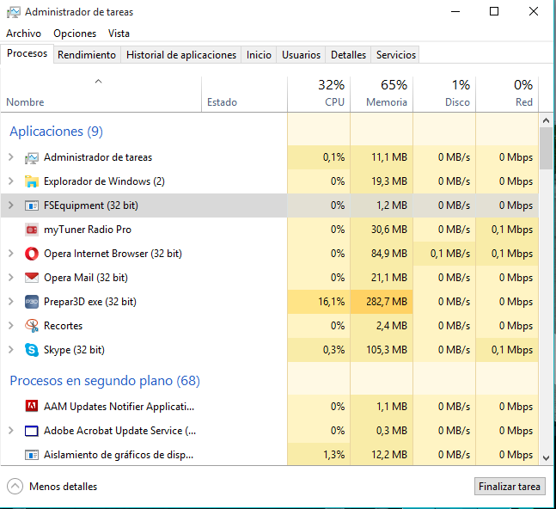Expand the Skype (32 bit) row

[11, 350]
